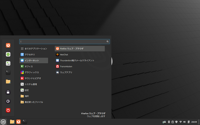This screenshot has width=200, height=125.
Task: Open Thunderbird電子メールクライアント
Action: coord(80,60)
